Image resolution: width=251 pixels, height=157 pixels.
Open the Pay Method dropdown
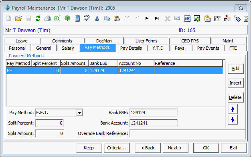(x=79, y=113)
